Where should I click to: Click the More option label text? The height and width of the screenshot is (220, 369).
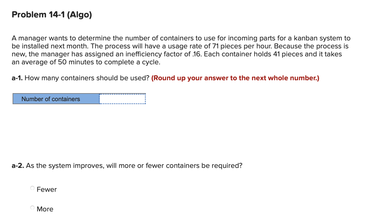click(x=45, y=209)
